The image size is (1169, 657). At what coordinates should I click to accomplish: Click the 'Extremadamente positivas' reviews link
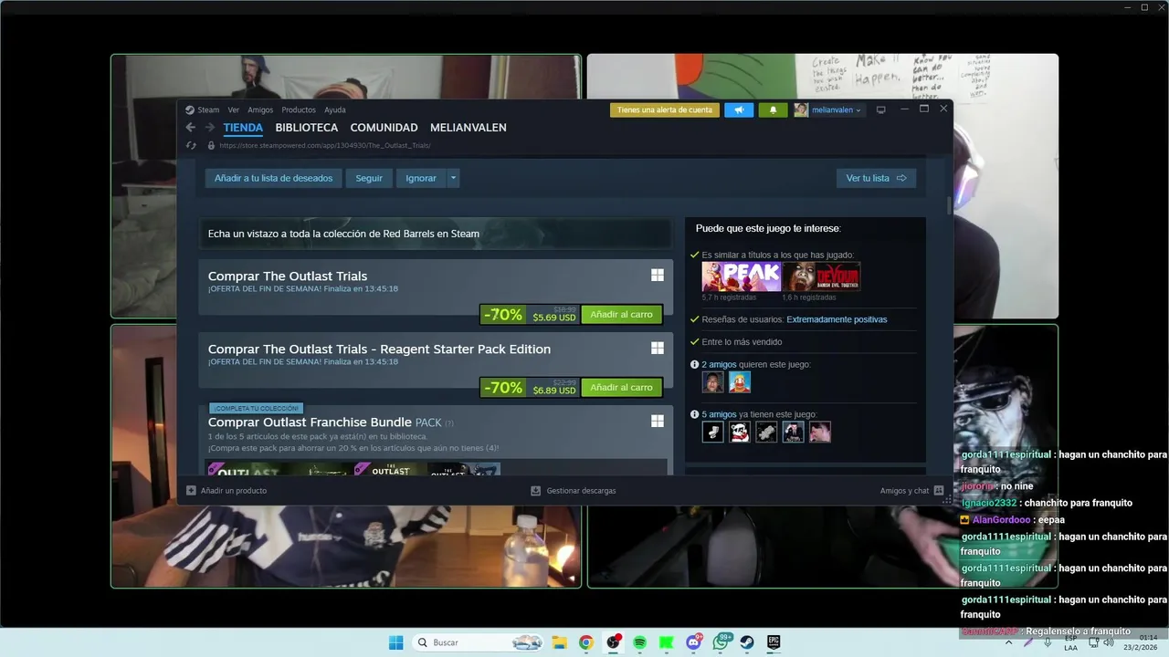point(837,319)
